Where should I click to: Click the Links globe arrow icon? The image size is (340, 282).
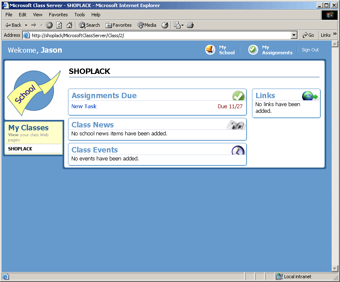coord(310,96)
